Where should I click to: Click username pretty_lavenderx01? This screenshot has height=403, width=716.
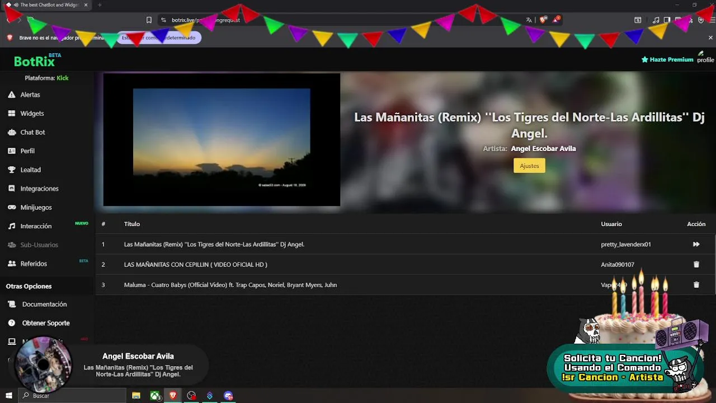626,244
